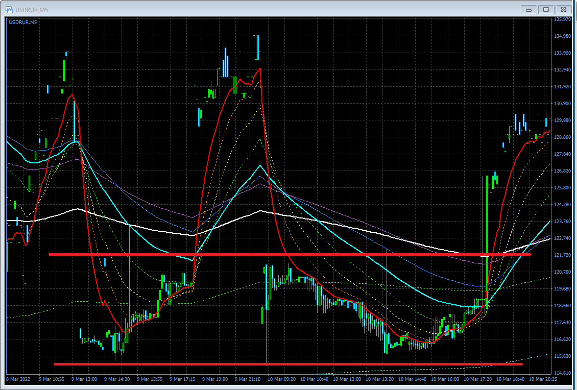577x390 pixels.
Task: Click the USDRUR,M5 window title text
Action: coord(32,9)
